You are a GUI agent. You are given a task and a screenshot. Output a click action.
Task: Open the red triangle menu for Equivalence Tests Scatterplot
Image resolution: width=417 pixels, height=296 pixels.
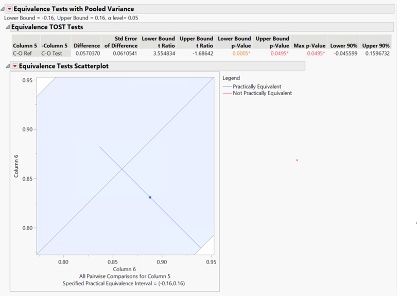(15, 66)
